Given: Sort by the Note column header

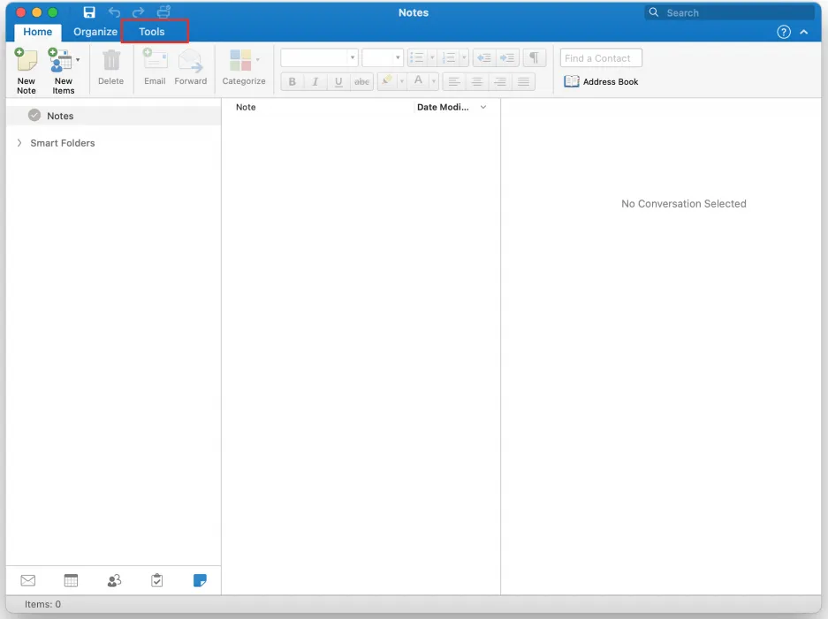Looking at the screenshot, I should [x=246, y=107].
